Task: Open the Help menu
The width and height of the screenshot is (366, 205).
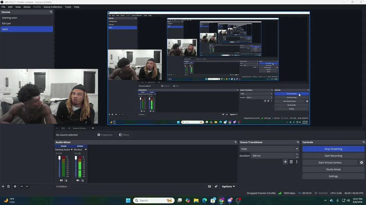Action: pyautogui.click(x=77, y=7)
